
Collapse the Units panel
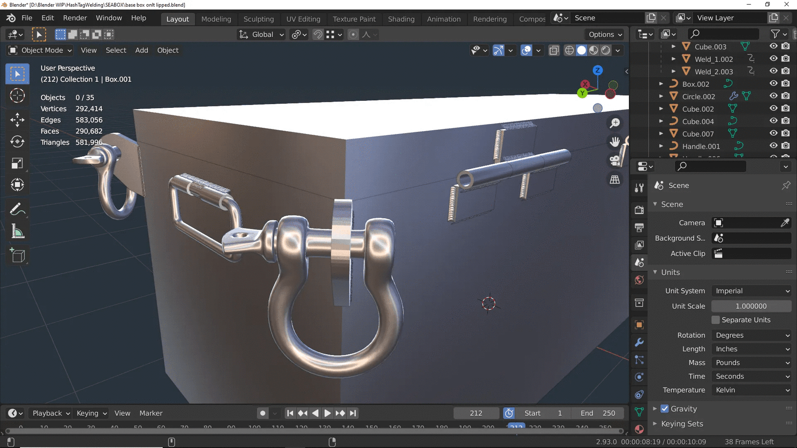pyautogui.click(x=655, y=272)
